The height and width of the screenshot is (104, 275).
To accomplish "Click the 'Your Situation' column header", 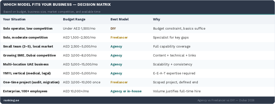I will (14, 19).
